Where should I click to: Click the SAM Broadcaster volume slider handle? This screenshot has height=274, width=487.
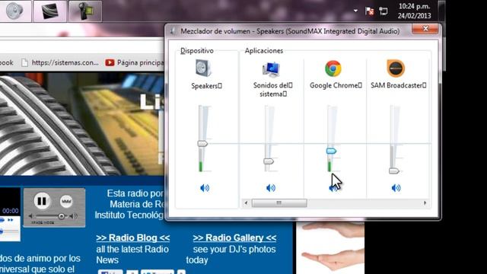(394, 170)
